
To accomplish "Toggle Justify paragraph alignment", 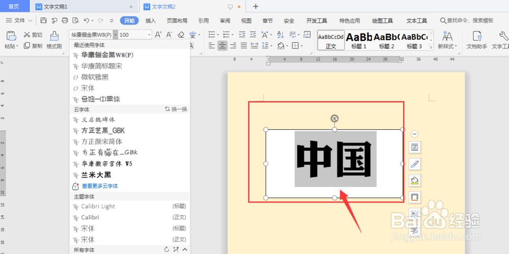I will 244,46.
